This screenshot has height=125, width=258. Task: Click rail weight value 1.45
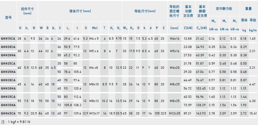click(x=253, y=39)
